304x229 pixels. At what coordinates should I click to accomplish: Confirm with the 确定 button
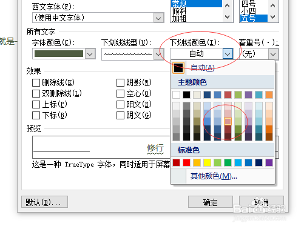click(211, 202)
